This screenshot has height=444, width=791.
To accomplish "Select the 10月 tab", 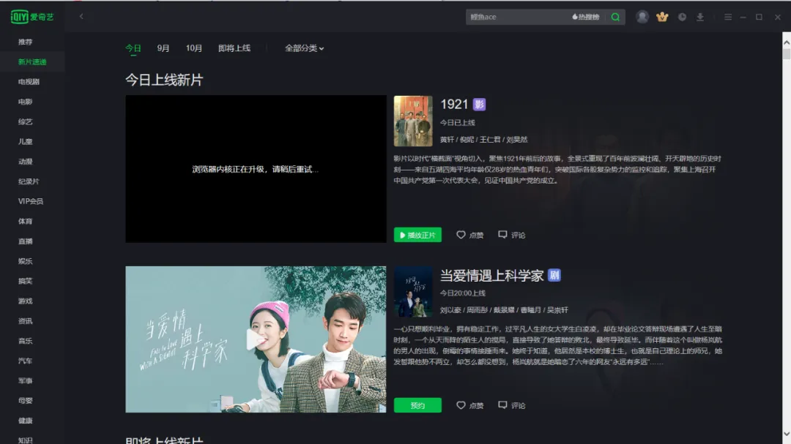I will tap(193, 48).
